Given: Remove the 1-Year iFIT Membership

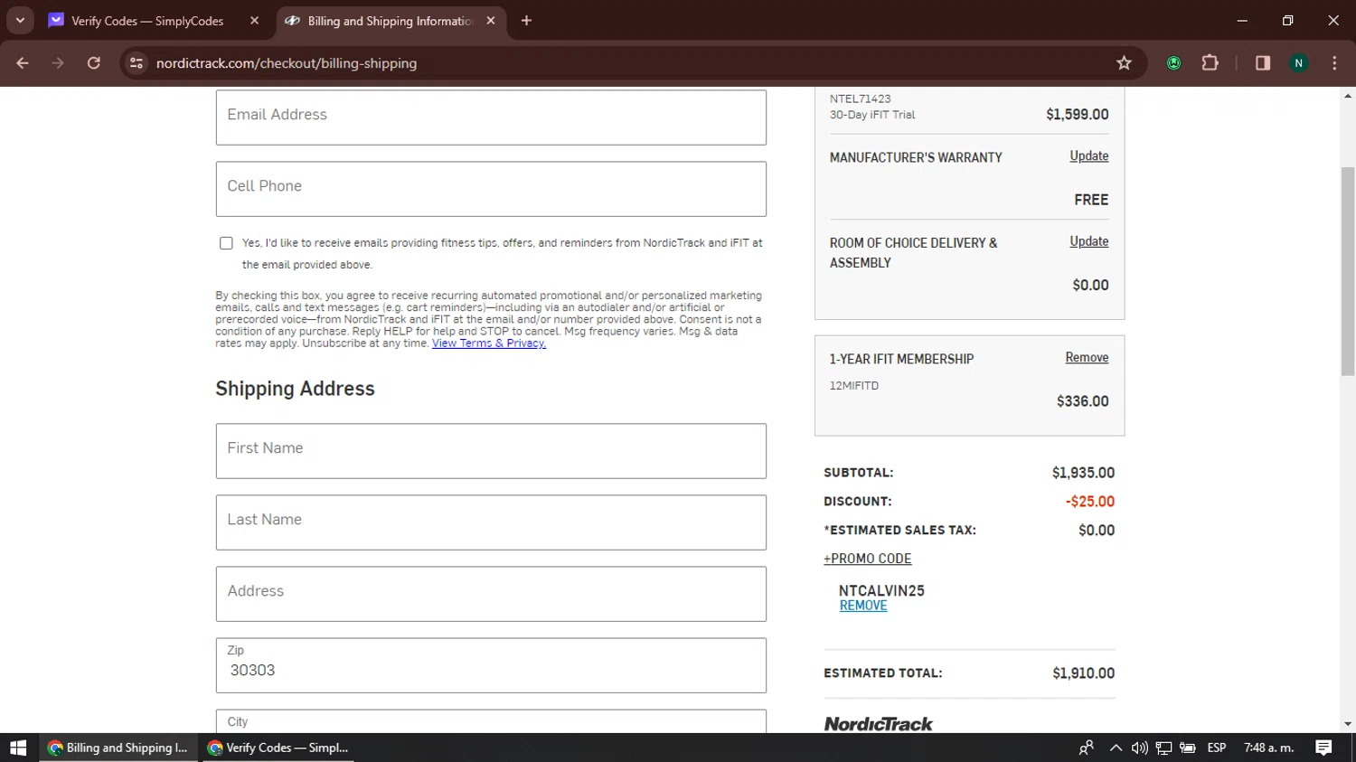Looking at the screenshot, I should [1087, 358].
